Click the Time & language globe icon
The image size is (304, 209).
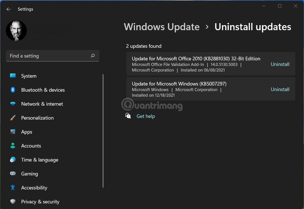pos(13,160)
